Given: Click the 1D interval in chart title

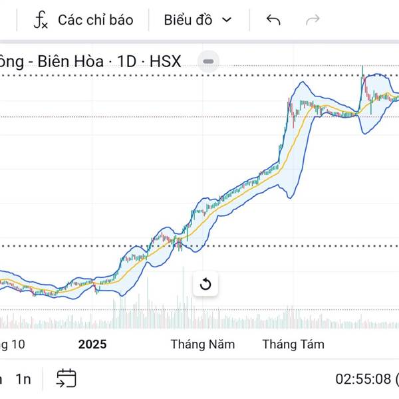Looking at the screenshot, I should (126, 62).
